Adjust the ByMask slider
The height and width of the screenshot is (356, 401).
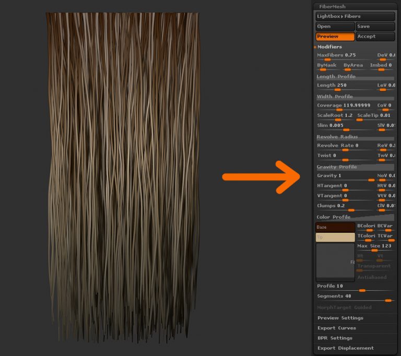pyautogui.click(x=326, y=66)
